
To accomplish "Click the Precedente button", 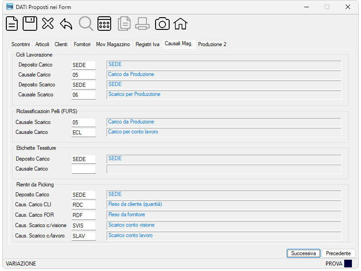I will [x=338, y=253].
